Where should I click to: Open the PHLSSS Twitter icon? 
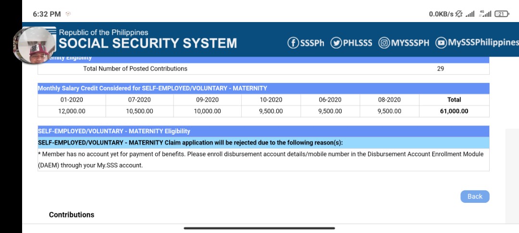(336, 43)
